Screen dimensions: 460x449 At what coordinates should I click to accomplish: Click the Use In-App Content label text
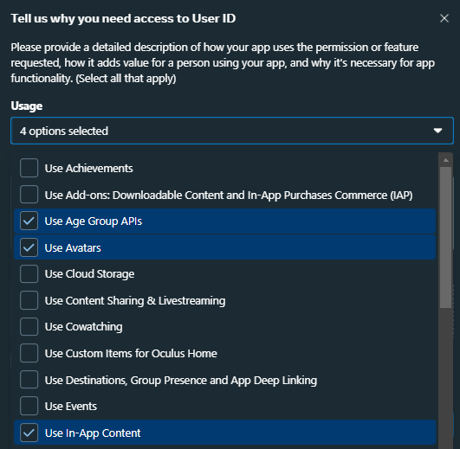[x=93, y=433]
